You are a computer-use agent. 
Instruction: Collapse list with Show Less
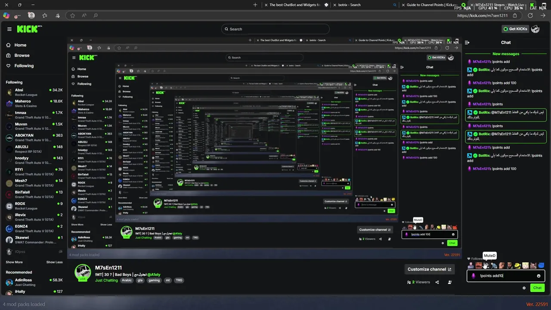(x=54, y=262)
